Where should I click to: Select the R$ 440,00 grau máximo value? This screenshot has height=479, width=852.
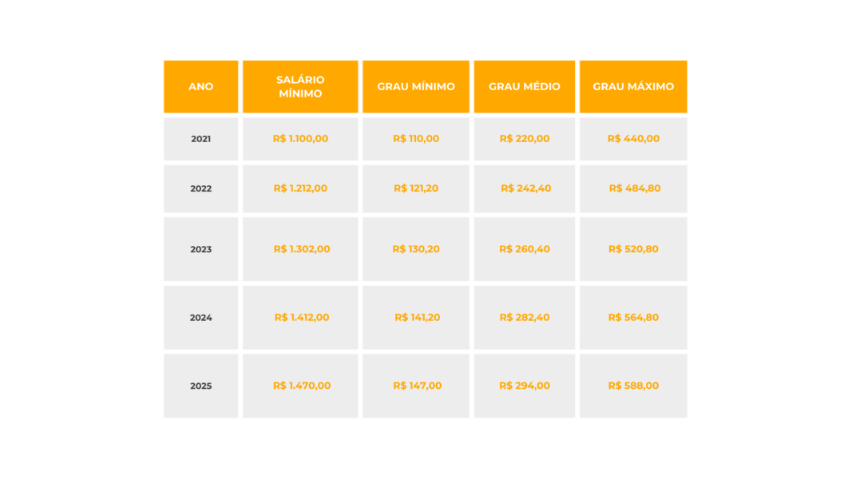click(633, 139)
